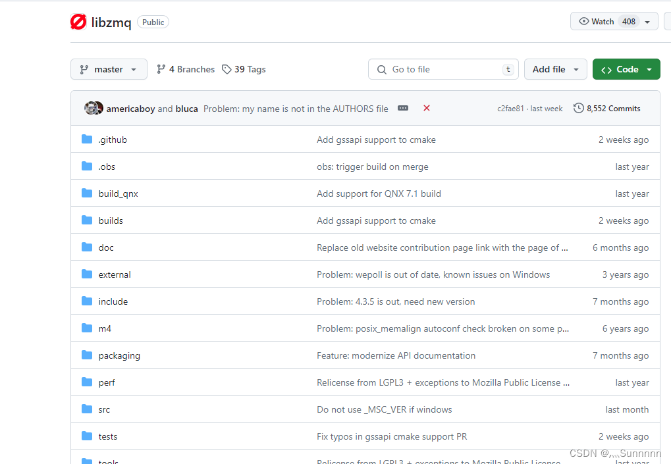Click the perf folder icon

point(87,382)
